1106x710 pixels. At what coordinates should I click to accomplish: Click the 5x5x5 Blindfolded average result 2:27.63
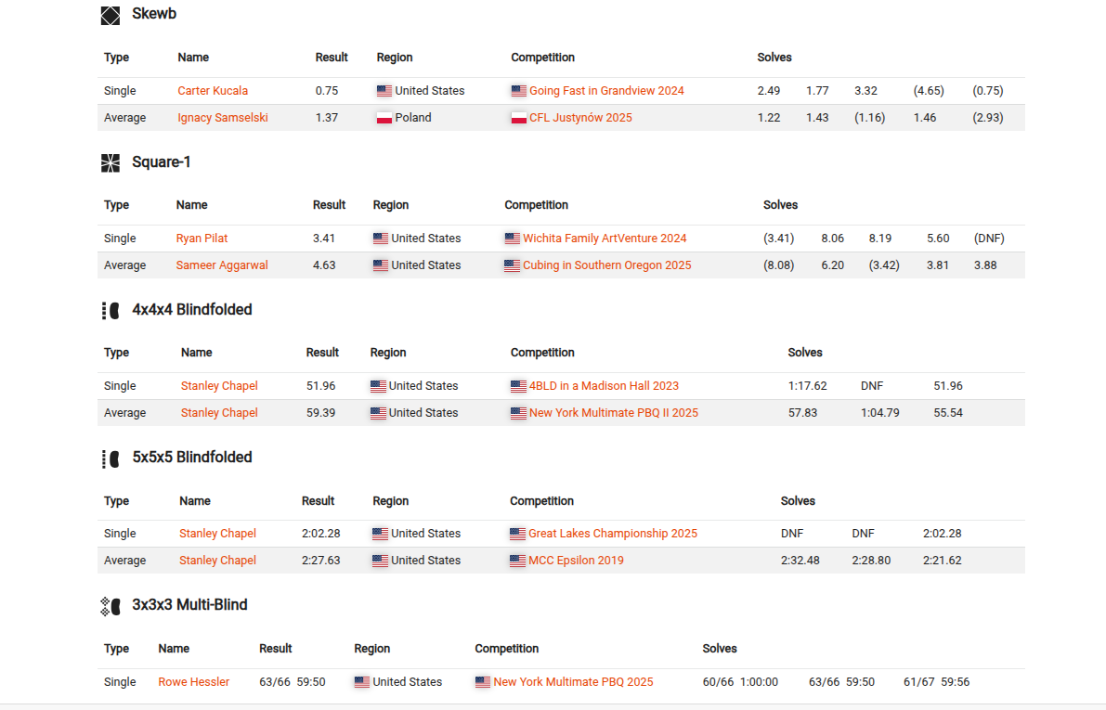[x=321, y=560]
